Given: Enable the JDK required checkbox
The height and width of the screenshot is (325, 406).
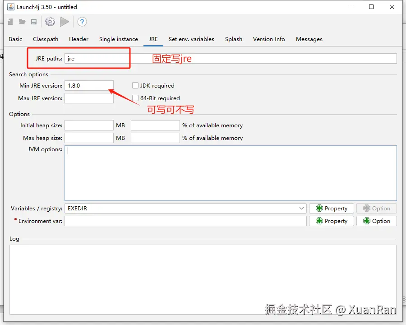Looking at the screenshot, I should coord(135,85).
